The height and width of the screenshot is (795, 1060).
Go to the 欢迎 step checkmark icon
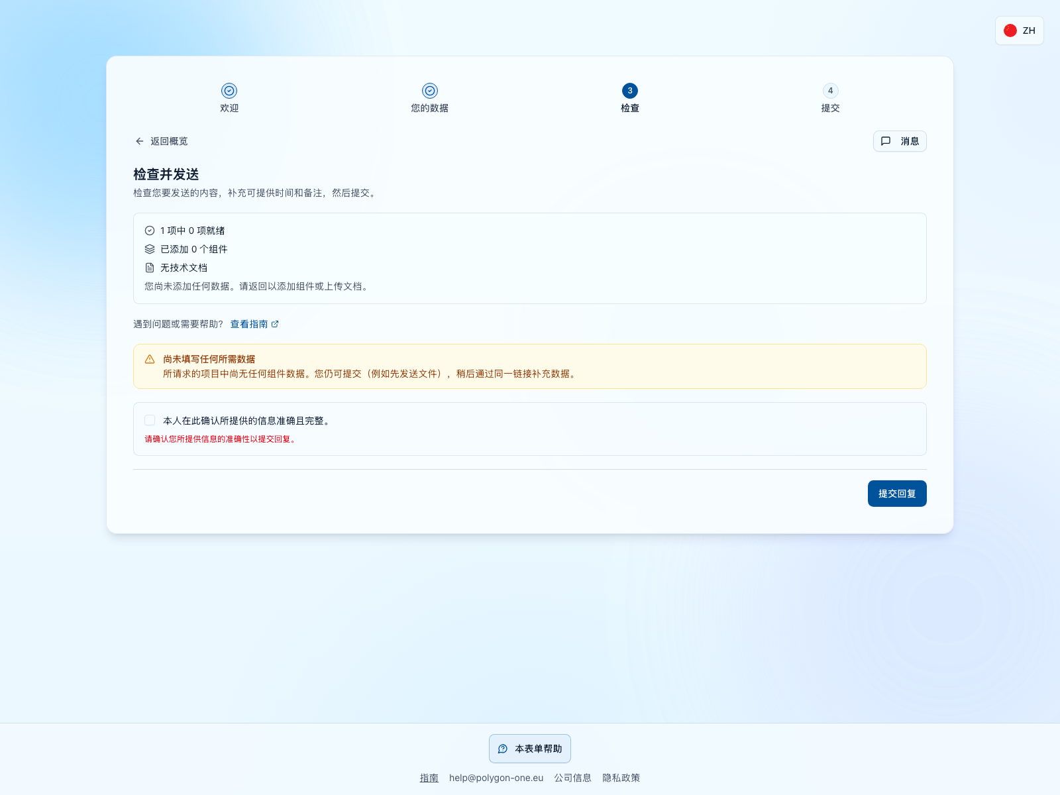tap(229, 91)
